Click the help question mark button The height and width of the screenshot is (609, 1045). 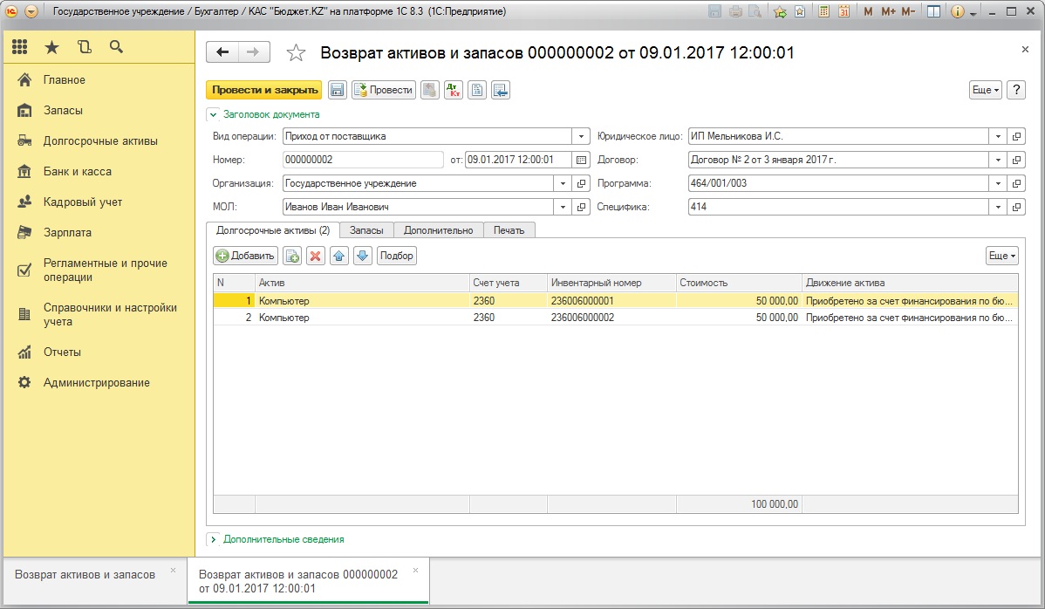pyautogui.click(x=1015, y=90)
